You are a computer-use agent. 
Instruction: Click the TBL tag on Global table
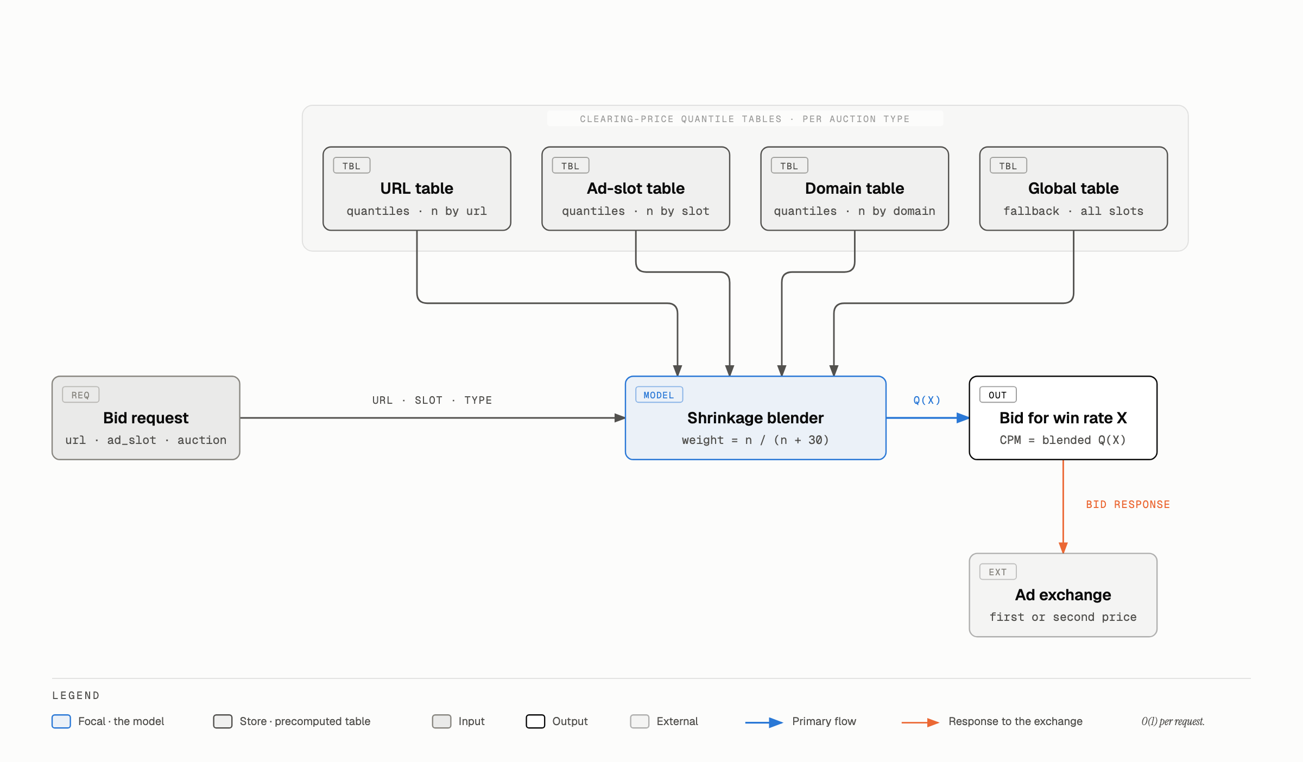tap(1008, 166)
